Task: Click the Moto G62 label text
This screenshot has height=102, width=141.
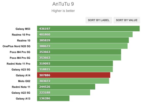Action: click(x=24, y=81)
